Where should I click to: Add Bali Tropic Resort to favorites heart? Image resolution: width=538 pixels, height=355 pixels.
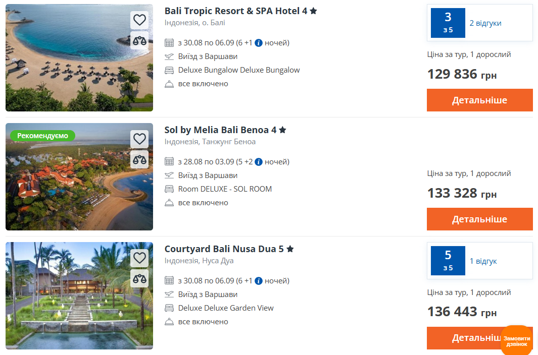(x=139, y=20)
